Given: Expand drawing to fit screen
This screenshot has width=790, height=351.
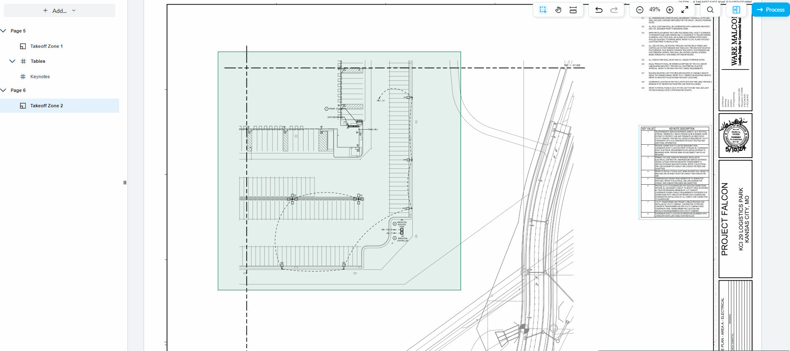Looking at the screenshot, I should coord(685,10).
